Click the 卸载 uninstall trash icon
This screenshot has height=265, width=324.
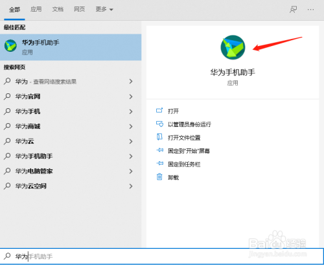click(x=159, y=177)
